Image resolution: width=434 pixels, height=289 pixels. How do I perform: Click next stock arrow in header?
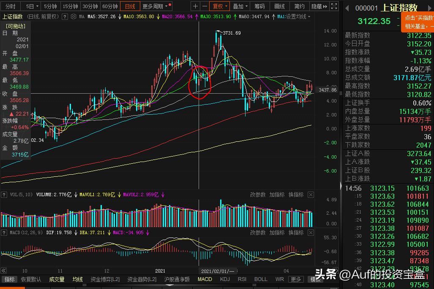tap(430, 8)
